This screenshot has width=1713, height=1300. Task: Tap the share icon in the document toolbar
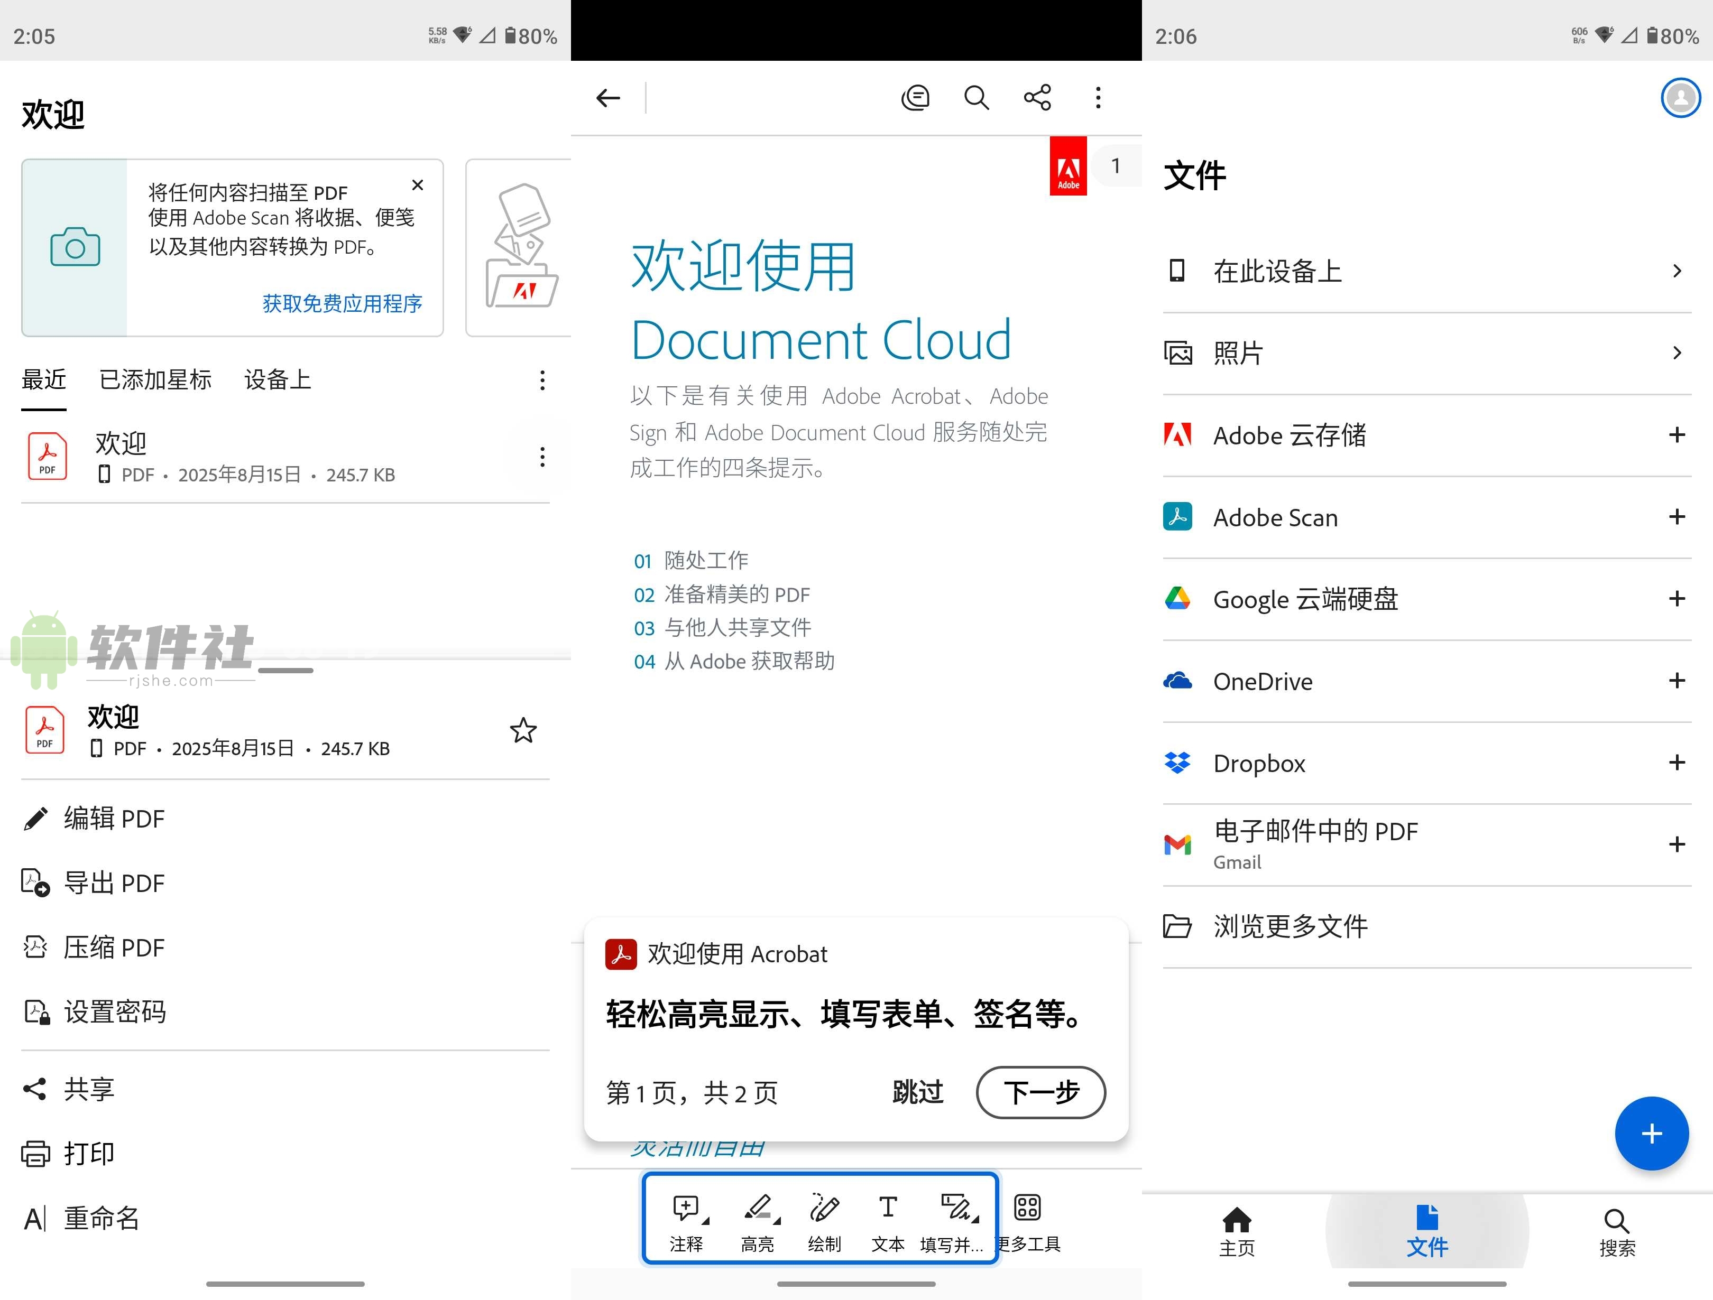pos(1038,98)
